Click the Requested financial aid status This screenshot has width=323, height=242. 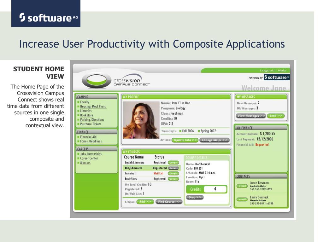pos(262,145)
